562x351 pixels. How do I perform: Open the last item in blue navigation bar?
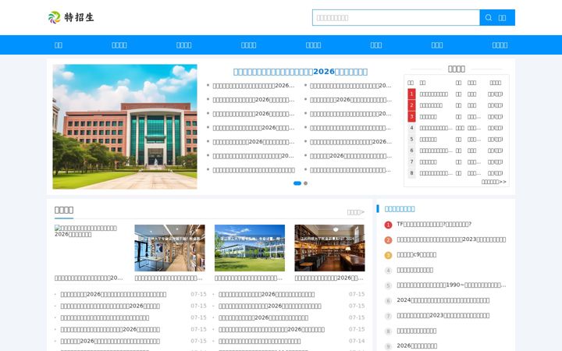pos(500,45)
